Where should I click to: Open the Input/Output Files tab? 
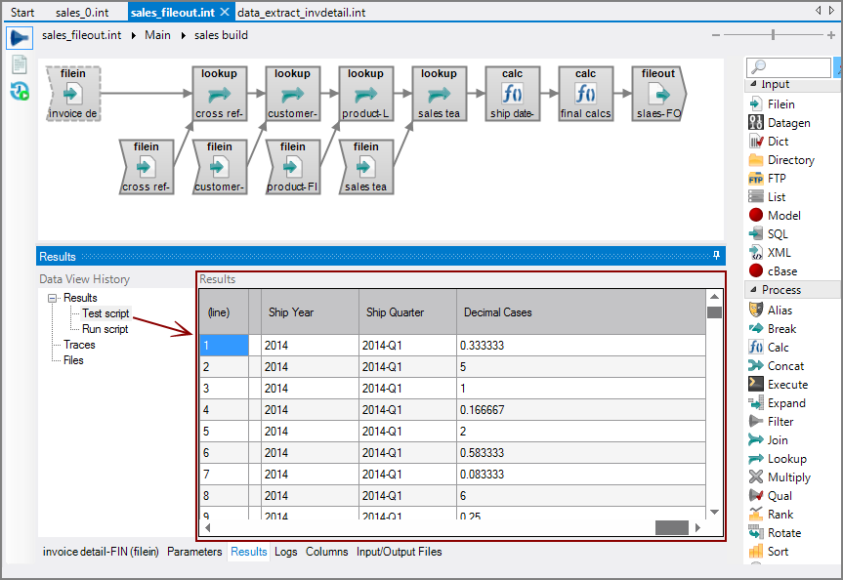click(x=399, y=552)
